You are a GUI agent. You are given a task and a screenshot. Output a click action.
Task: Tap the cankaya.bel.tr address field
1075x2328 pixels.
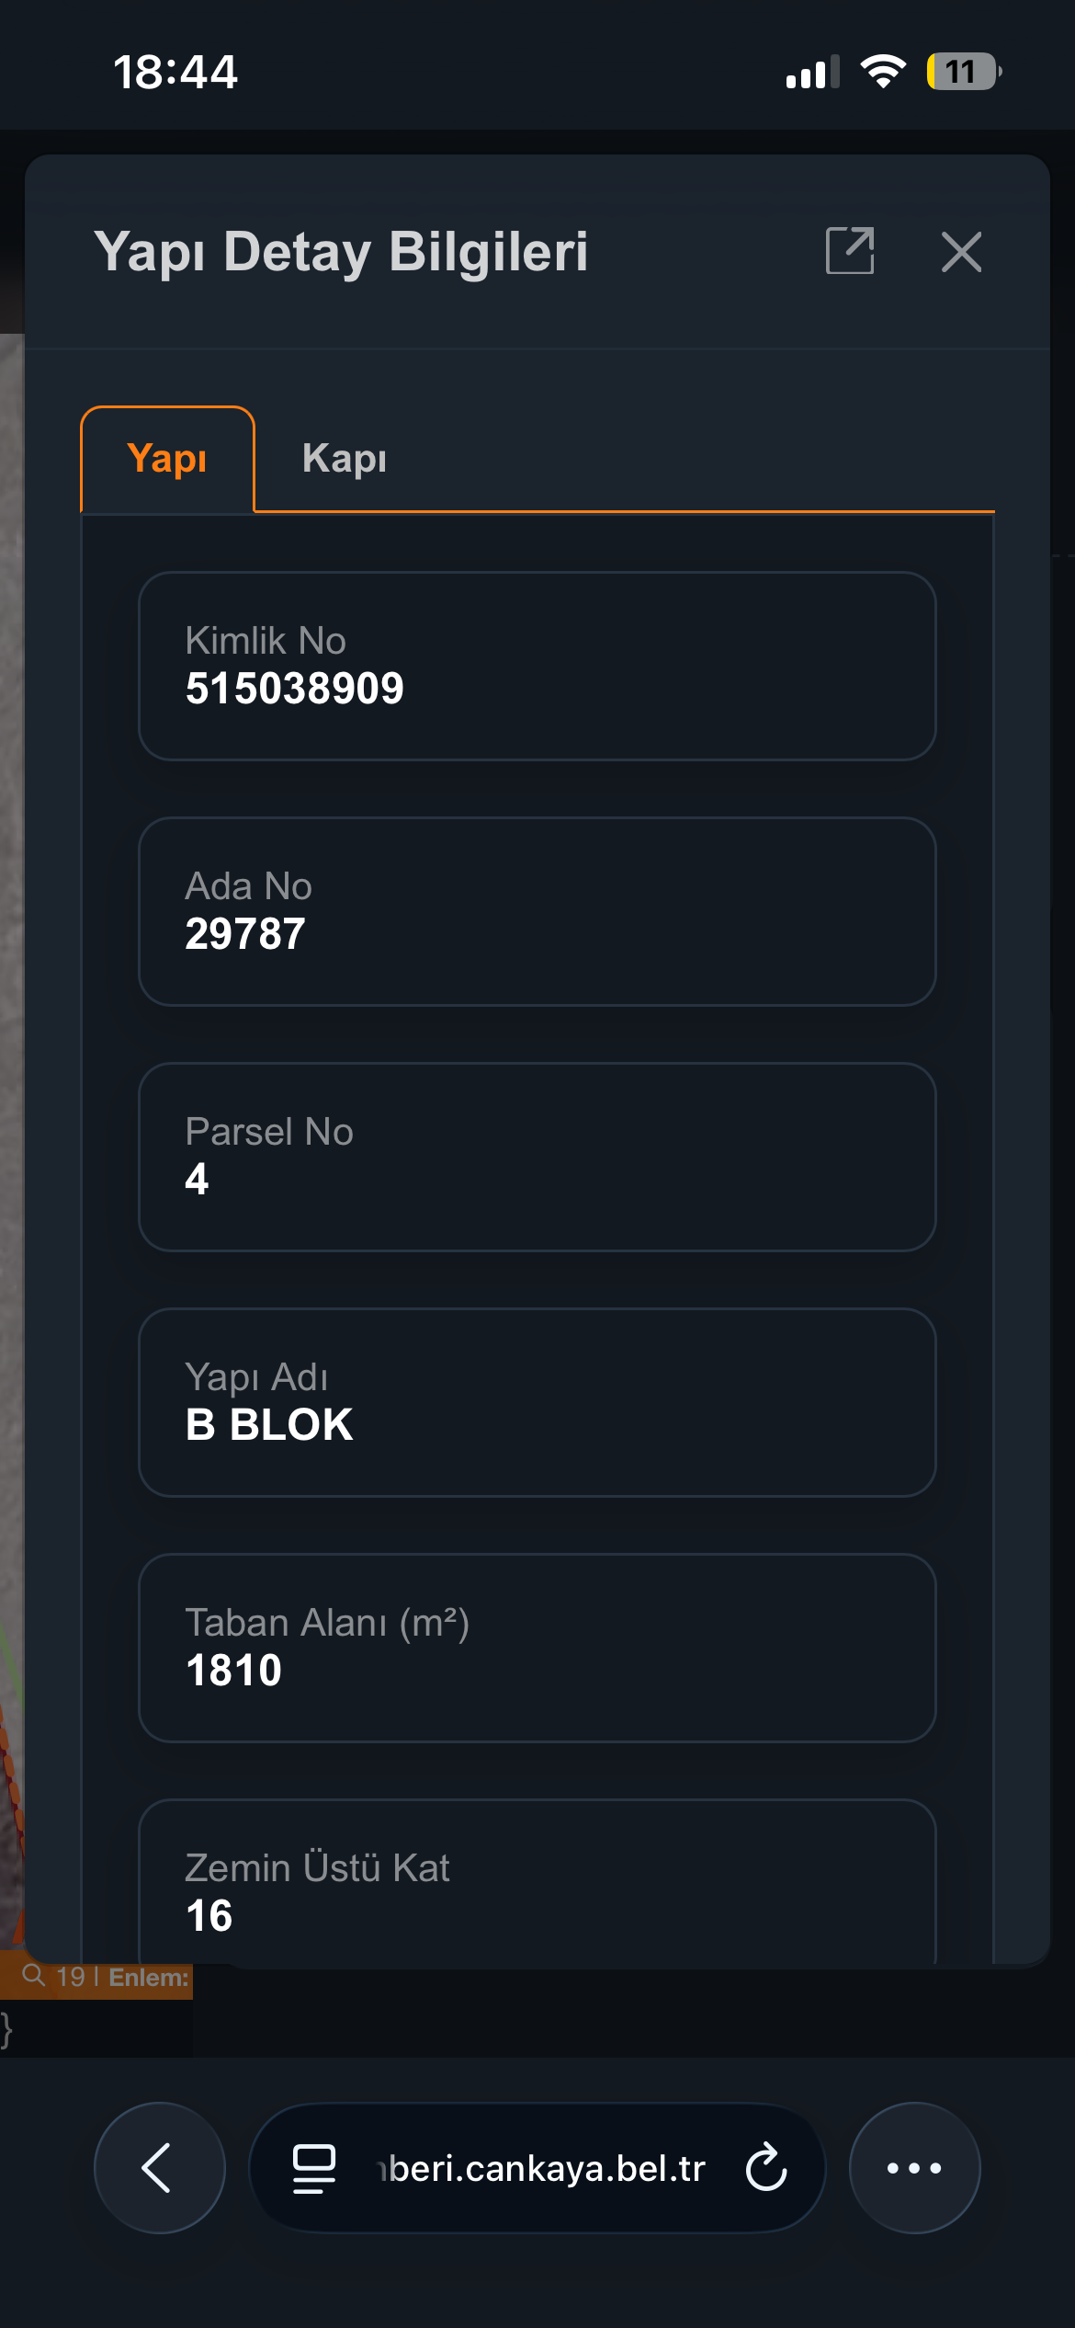[x=542, y=2168]
